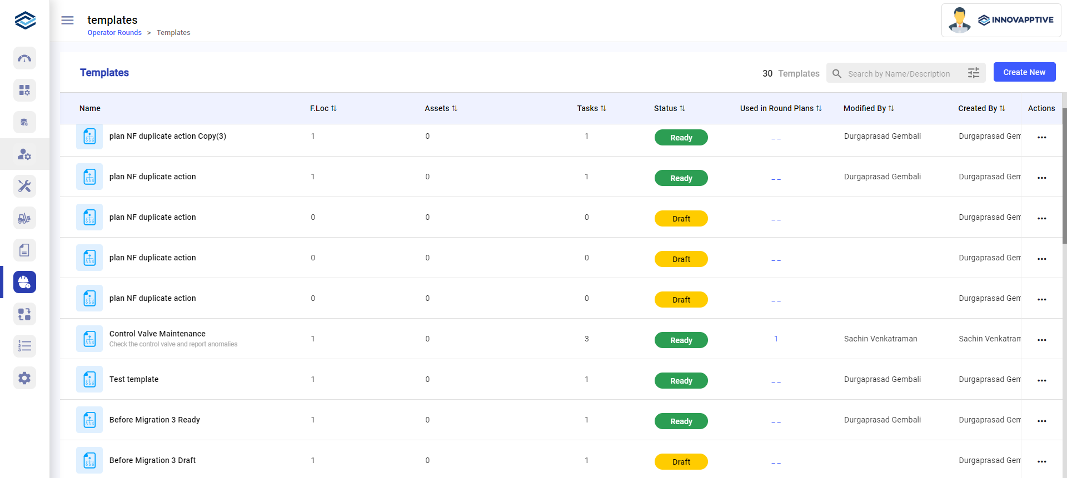
Task: Select the hard hat Operator Rounds icon
Action: [x=24, y=282]
